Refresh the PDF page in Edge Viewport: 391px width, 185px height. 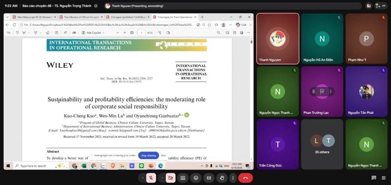click(x=14, y=25)
